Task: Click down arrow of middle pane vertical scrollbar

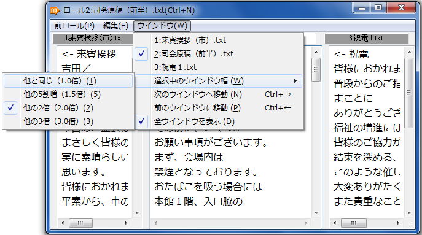Action: tap(316, 212)
